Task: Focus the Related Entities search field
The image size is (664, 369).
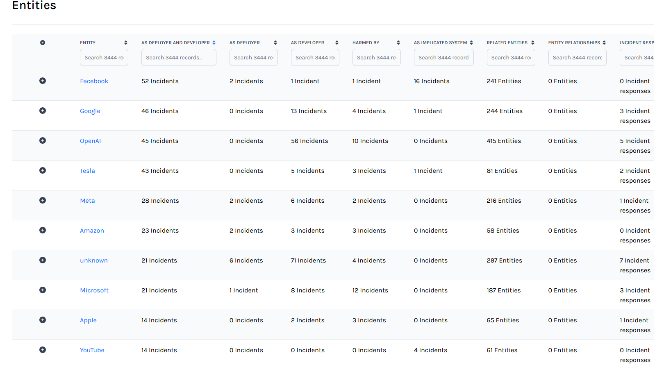Action: [x=511, y=57]
